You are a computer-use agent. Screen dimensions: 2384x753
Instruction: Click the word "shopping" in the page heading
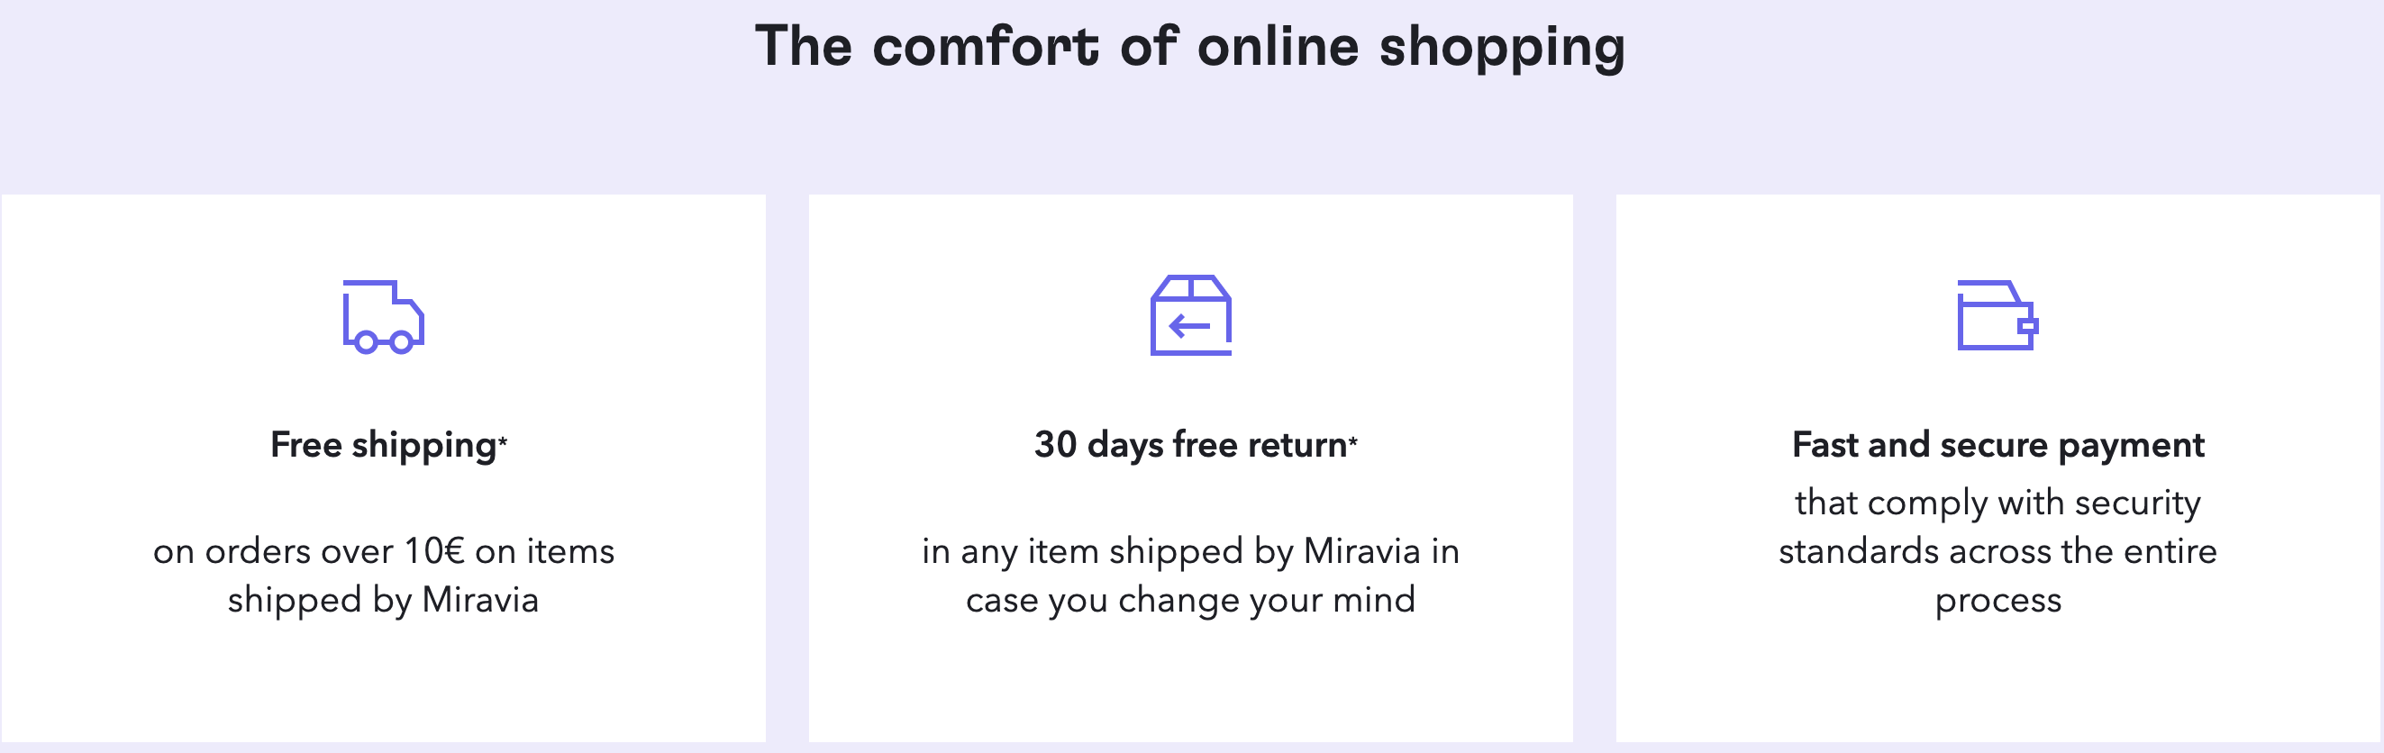pyautogui.click(x=1501, y=48)
